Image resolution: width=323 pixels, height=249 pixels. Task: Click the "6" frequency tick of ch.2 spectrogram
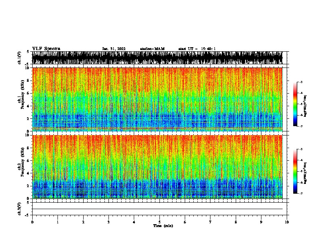pyautogui.click(x=29, y=160)
